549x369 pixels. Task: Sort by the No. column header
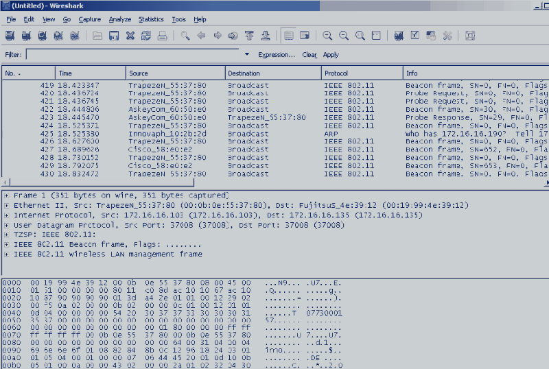[28, 73]
